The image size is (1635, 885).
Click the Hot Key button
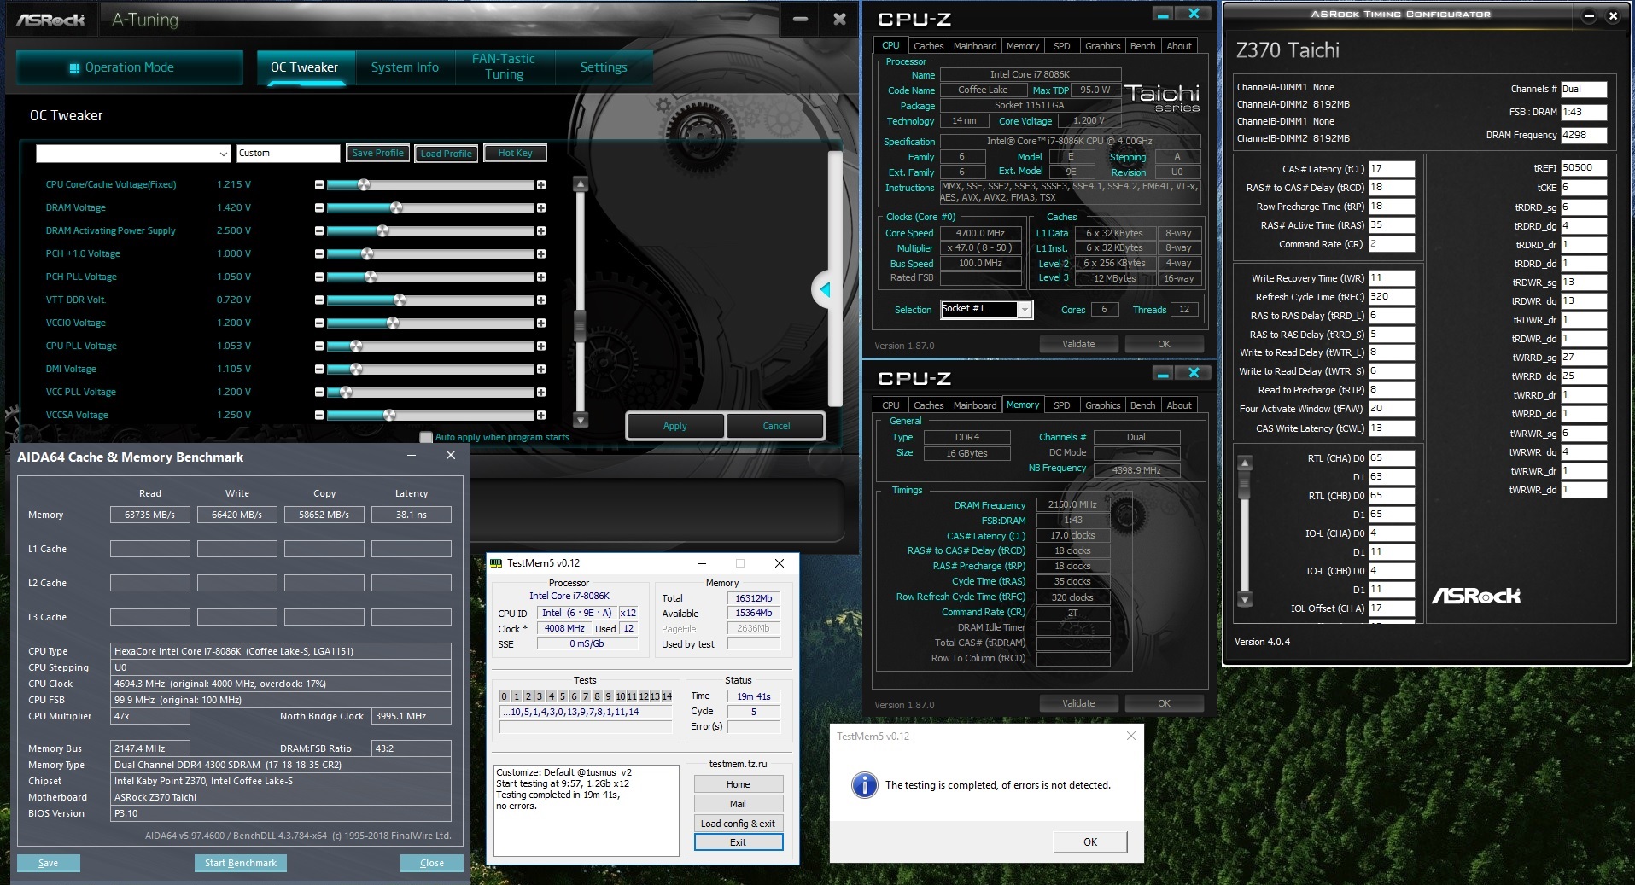pyautogui.click(x=515, y=154)
